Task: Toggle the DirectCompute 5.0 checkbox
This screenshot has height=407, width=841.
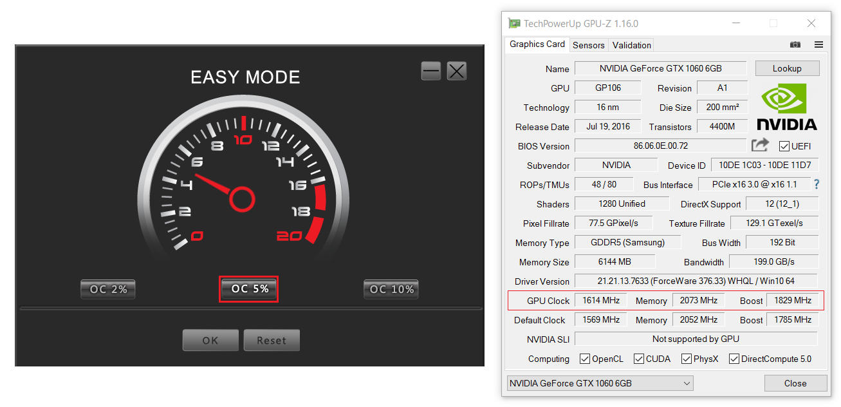Action: tap(734, 359)
